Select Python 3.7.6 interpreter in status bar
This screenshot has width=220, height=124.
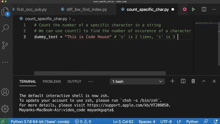coord(40,122)
